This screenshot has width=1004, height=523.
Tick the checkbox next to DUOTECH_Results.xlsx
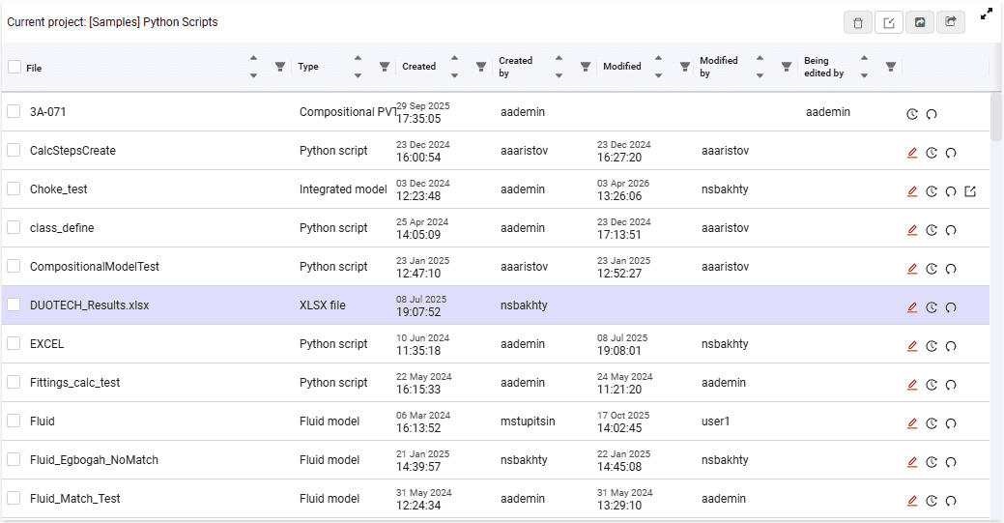[14, 305]
